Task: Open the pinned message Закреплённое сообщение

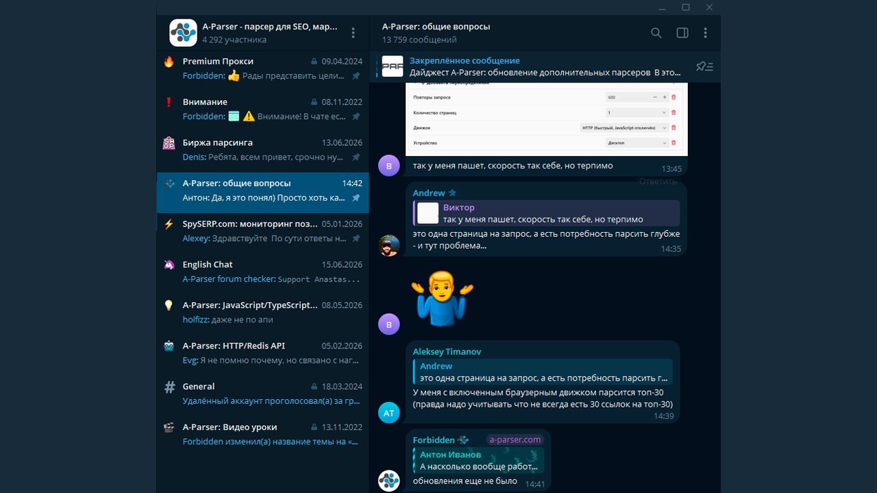Action: 545,66
